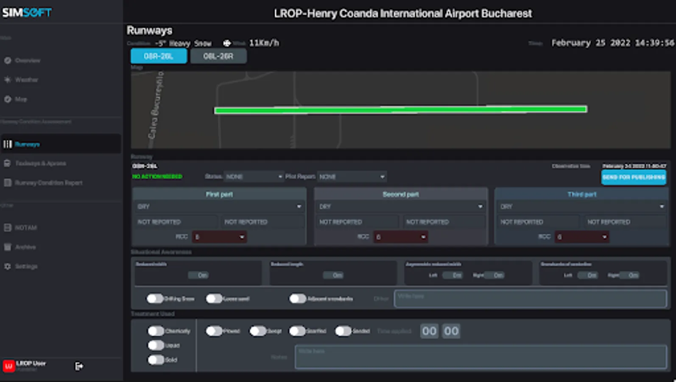Click Third part right Not Reported field
The height and width of the screenshot is (382, 676).
pos(626,222)
